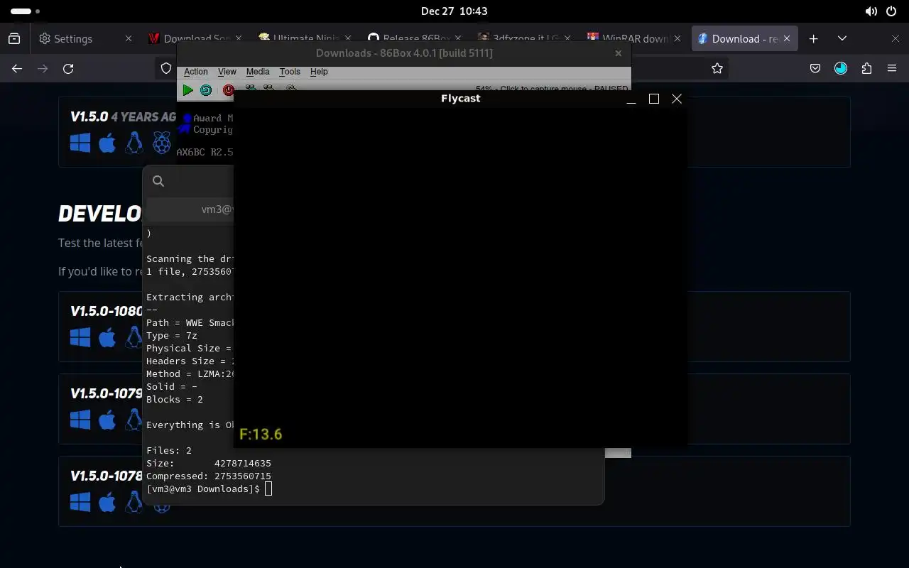
Task: Click the 'Compressed: 2753560715' terminal line
Action: 209,476
